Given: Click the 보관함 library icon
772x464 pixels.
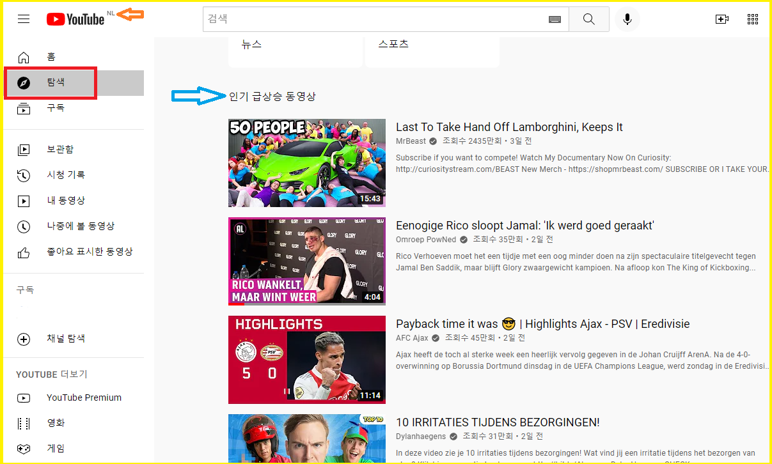Looking at the screenshot, I should 24,150.
